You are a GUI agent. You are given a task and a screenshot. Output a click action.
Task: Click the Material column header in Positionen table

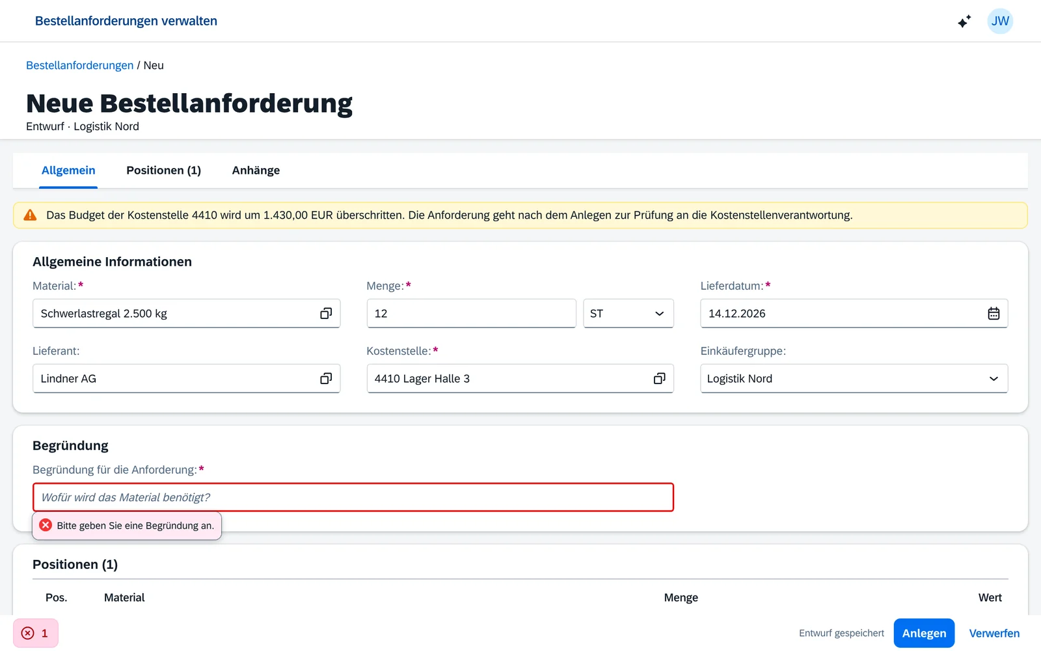coord(124,598)
